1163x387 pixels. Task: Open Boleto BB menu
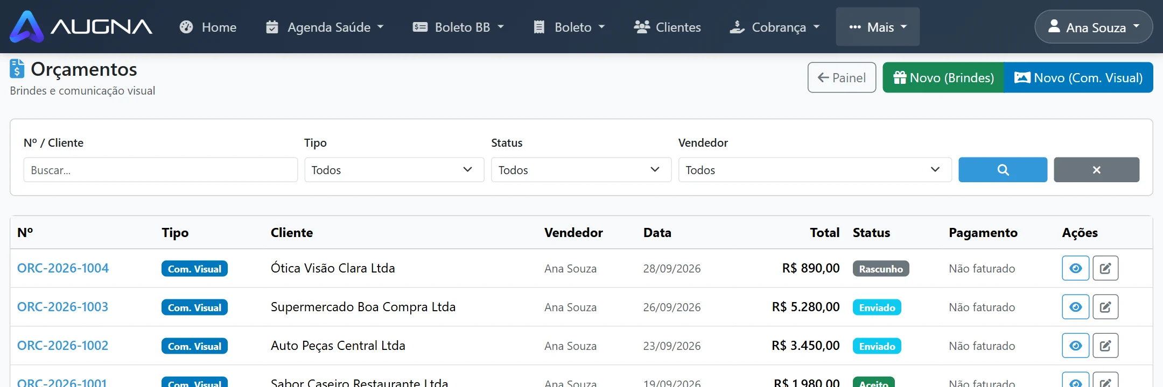tap(458, 27)
